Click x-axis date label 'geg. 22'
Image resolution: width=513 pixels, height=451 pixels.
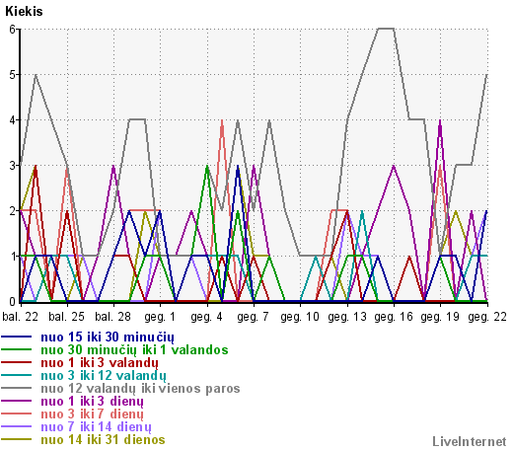click(487, 317)
